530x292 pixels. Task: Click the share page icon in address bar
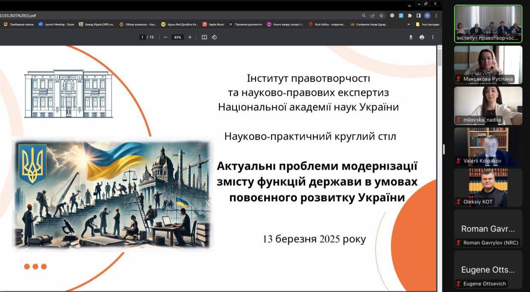point(372,15)
